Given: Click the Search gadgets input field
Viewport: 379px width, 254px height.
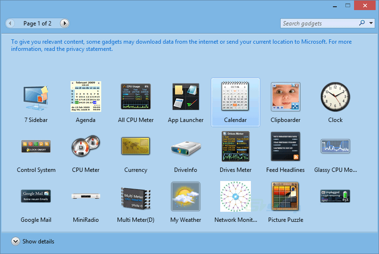Looking at the screenshot, I should tap(318, 24).
